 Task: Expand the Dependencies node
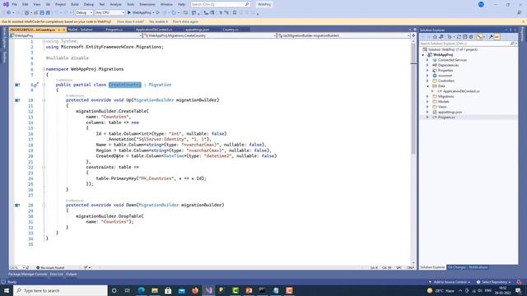[x=427, y=65]
